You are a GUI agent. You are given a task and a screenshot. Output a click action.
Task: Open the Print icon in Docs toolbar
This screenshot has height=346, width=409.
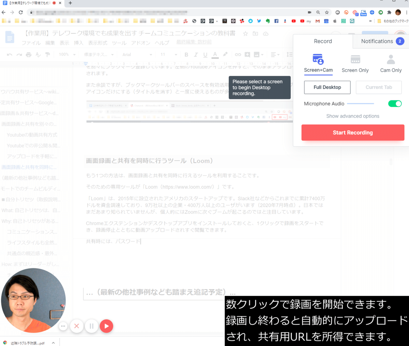(x=29, y=55)
